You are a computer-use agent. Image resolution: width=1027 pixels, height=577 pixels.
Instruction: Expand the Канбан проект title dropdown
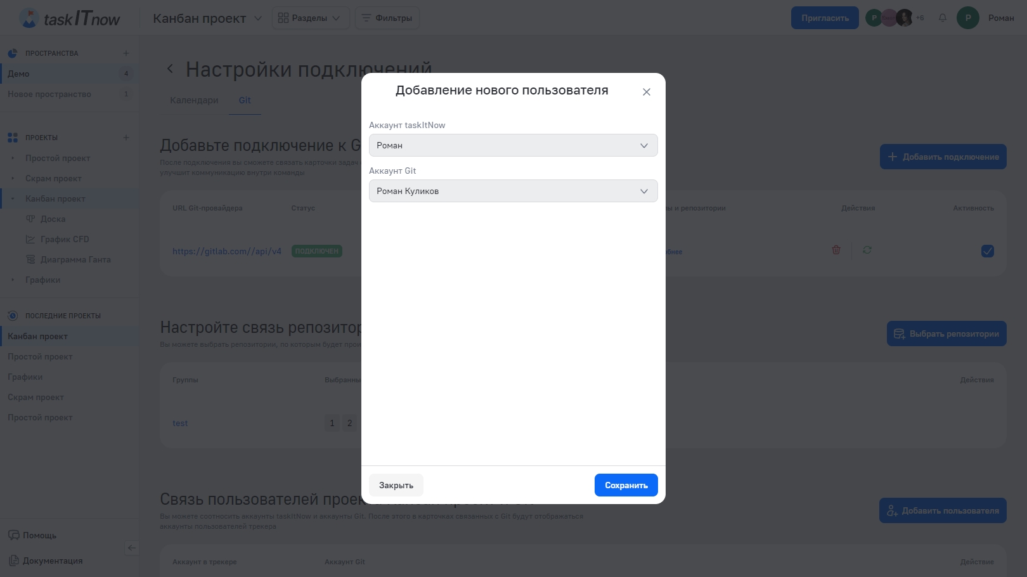pos(258,18)
